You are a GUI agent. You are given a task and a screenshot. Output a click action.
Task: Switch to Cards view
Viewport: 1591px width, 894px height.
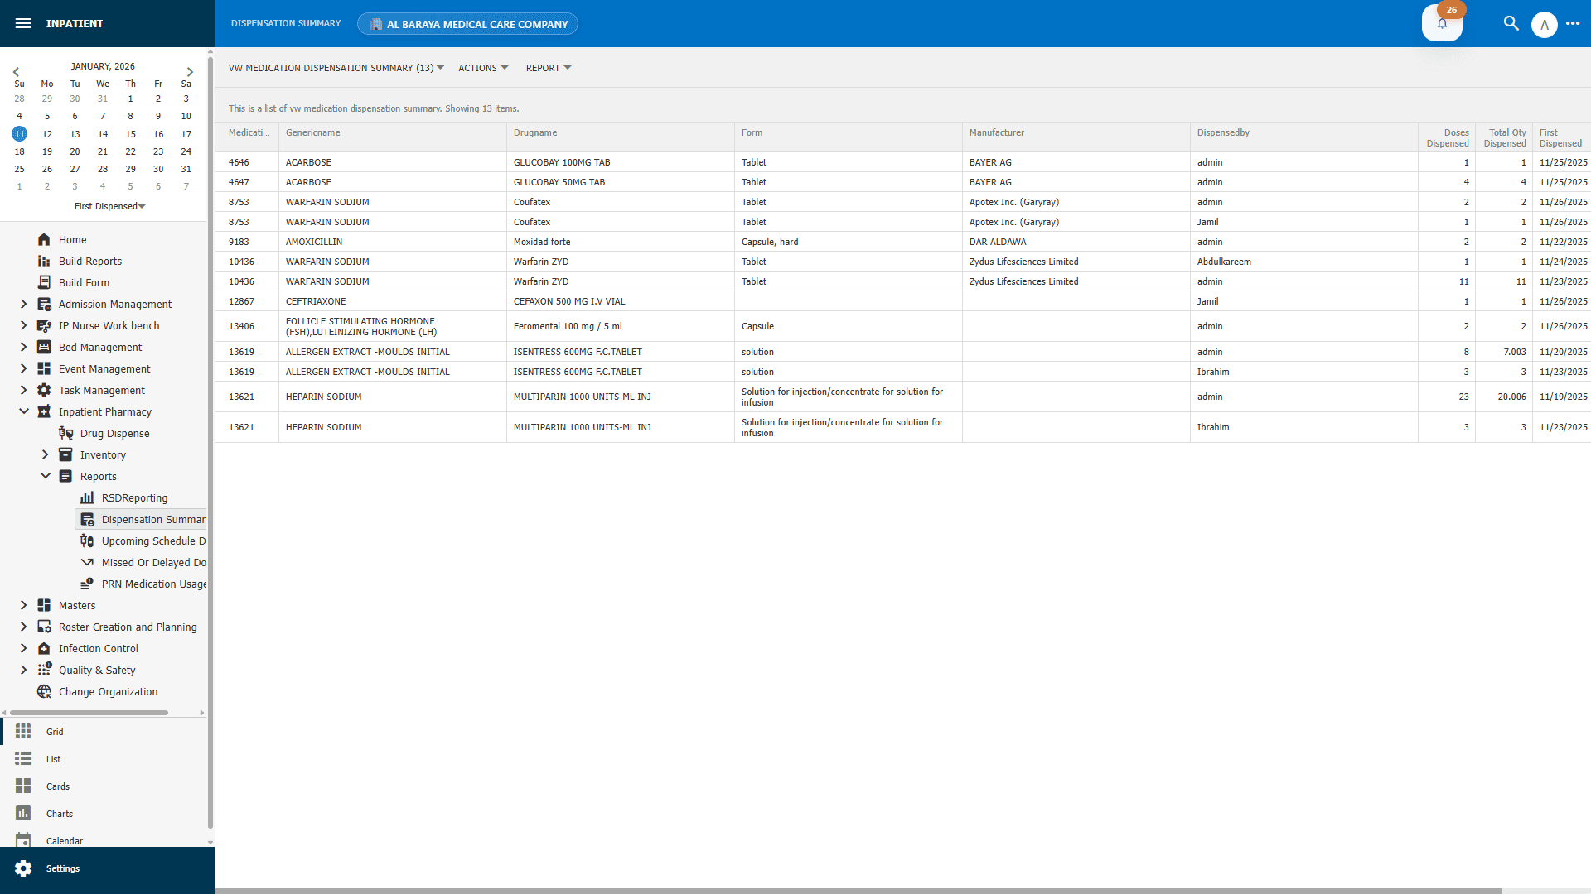58,786
